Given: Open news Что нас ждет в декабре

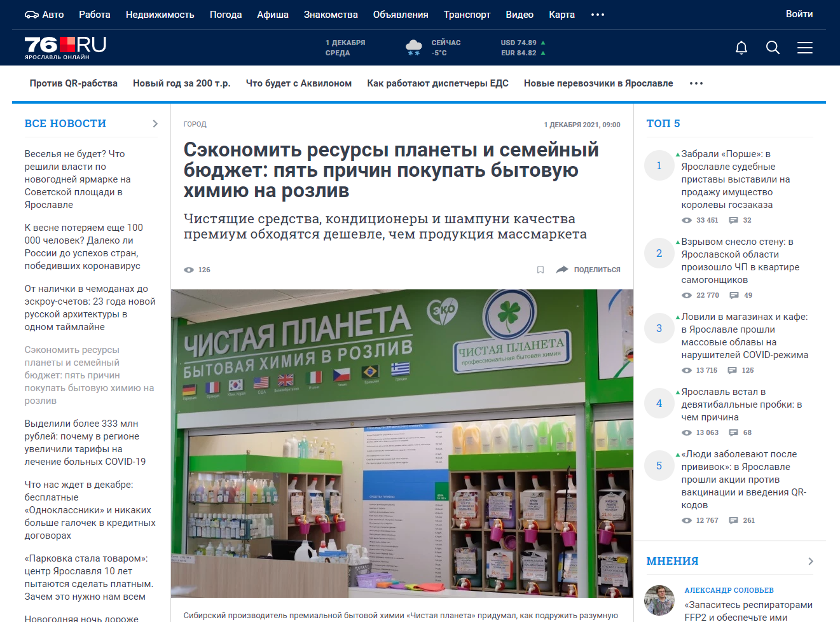Looking at the screenshot, I should click(x=90, y=510).
